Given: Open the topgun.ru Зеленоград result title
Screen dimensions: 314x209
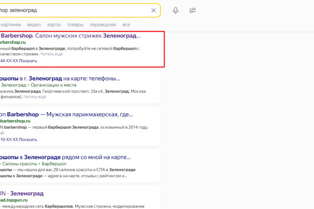Looking at the screenshot, I should (22, 193).
